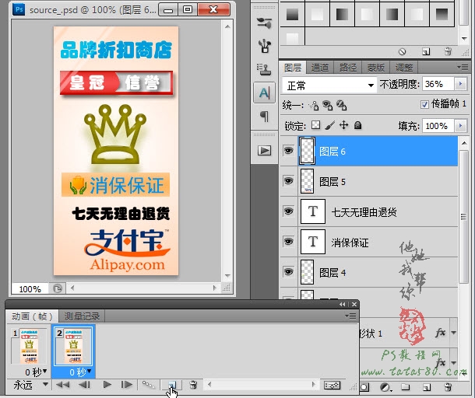This screenshot has width=475, height=398.
Task: Lock all layer attributes
Action: (357, 125)
